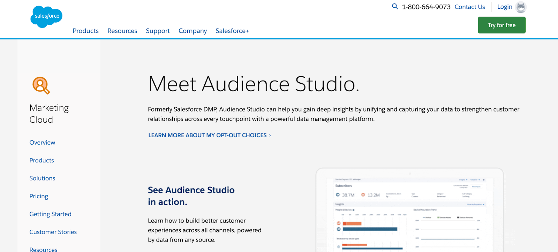Screen dimensions: 558x252
Task: Go to Salesforce+ in the navigation
Action: point(232,31)
